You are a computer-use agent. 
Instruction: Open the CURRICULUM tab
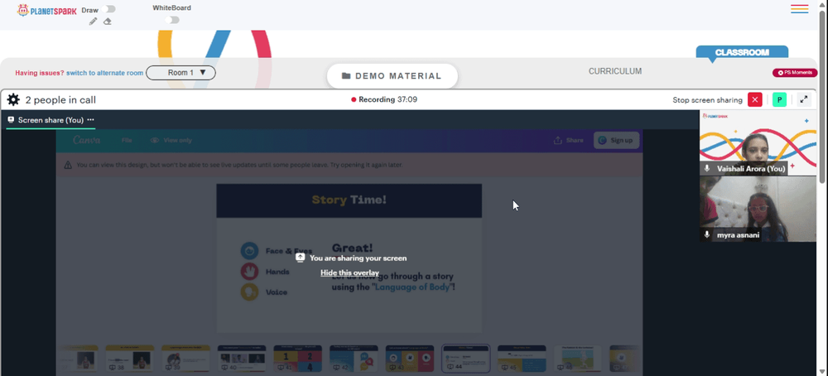[615, 71]
